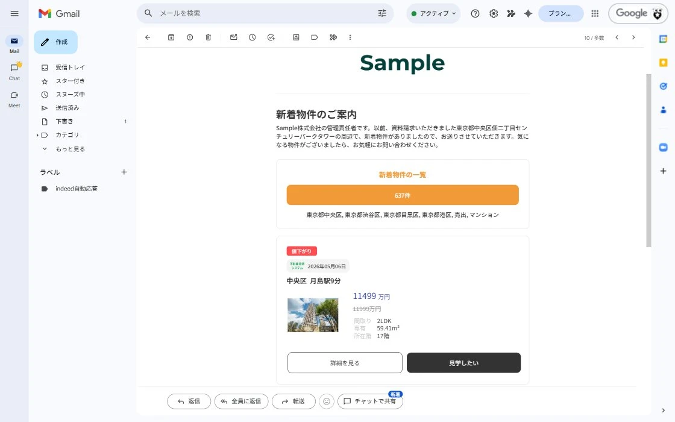Click 詳細を見る to view property details
Screen dimensions: 675x422
[345, 362]
